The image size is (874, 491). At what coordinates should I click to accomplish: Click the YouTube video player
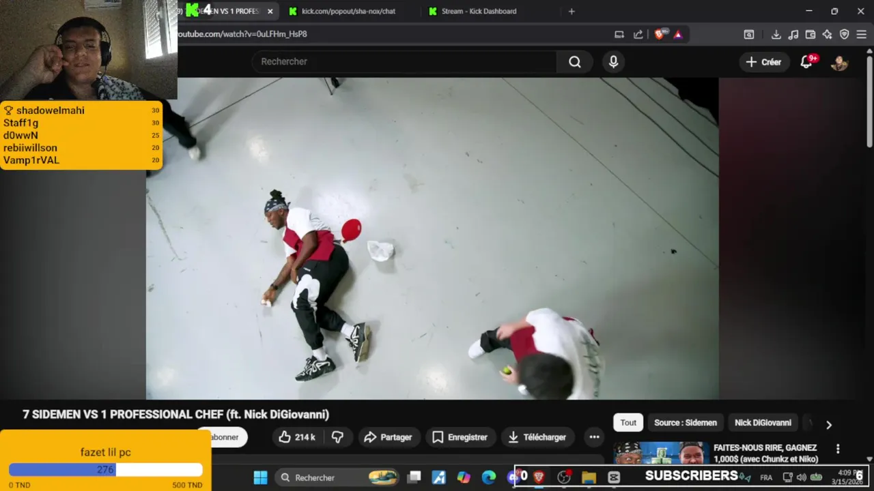coord(432,238)
